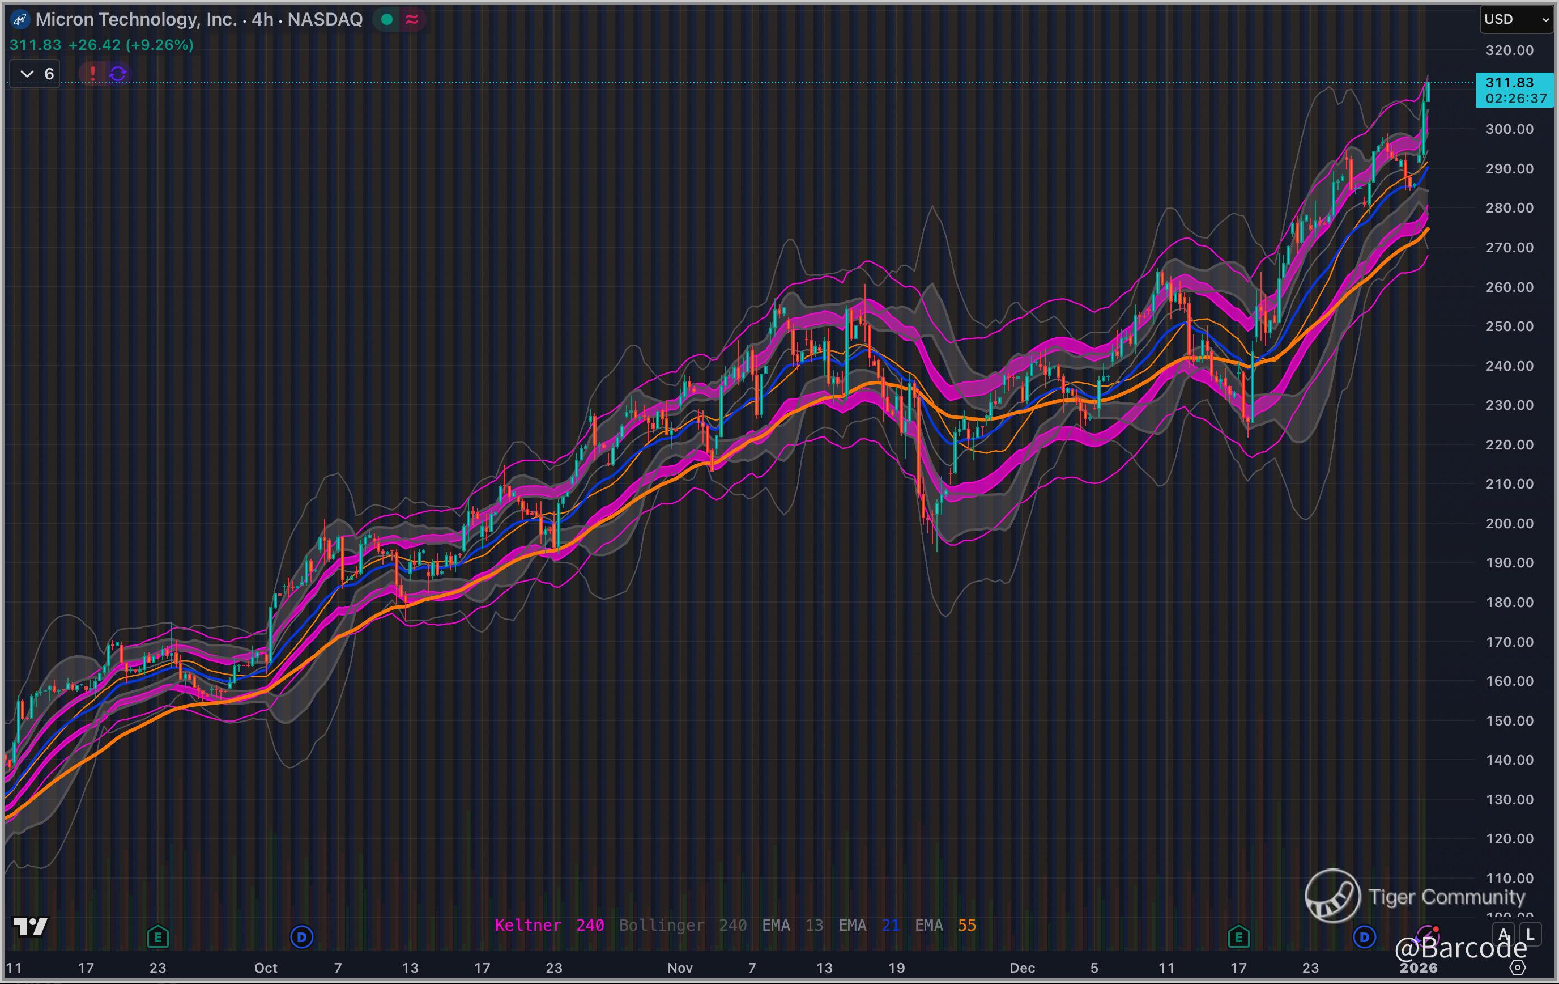Click the dividend D marker near Dec 23
Image resolution: width=1559 pixels, height=984 pixels.
click(1364, 937)
